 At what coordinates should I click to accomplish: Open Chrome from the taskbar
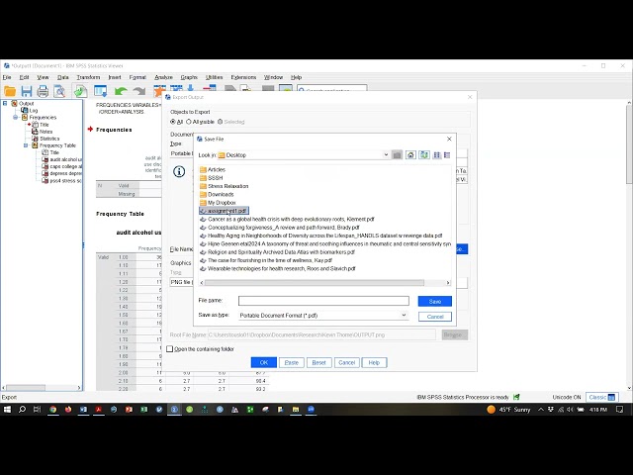52,409
